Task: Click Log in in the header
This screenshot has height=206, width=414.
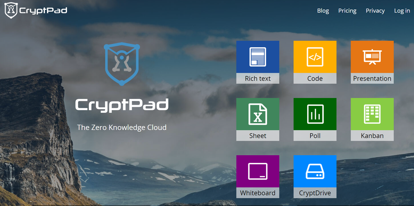Action: (402, 11)
